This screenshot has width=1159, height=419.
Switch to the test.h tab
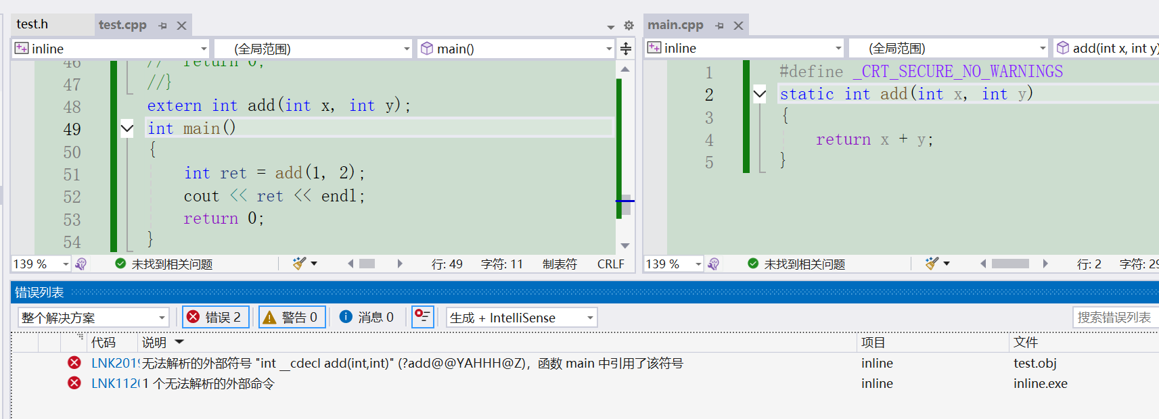(32, 24)
